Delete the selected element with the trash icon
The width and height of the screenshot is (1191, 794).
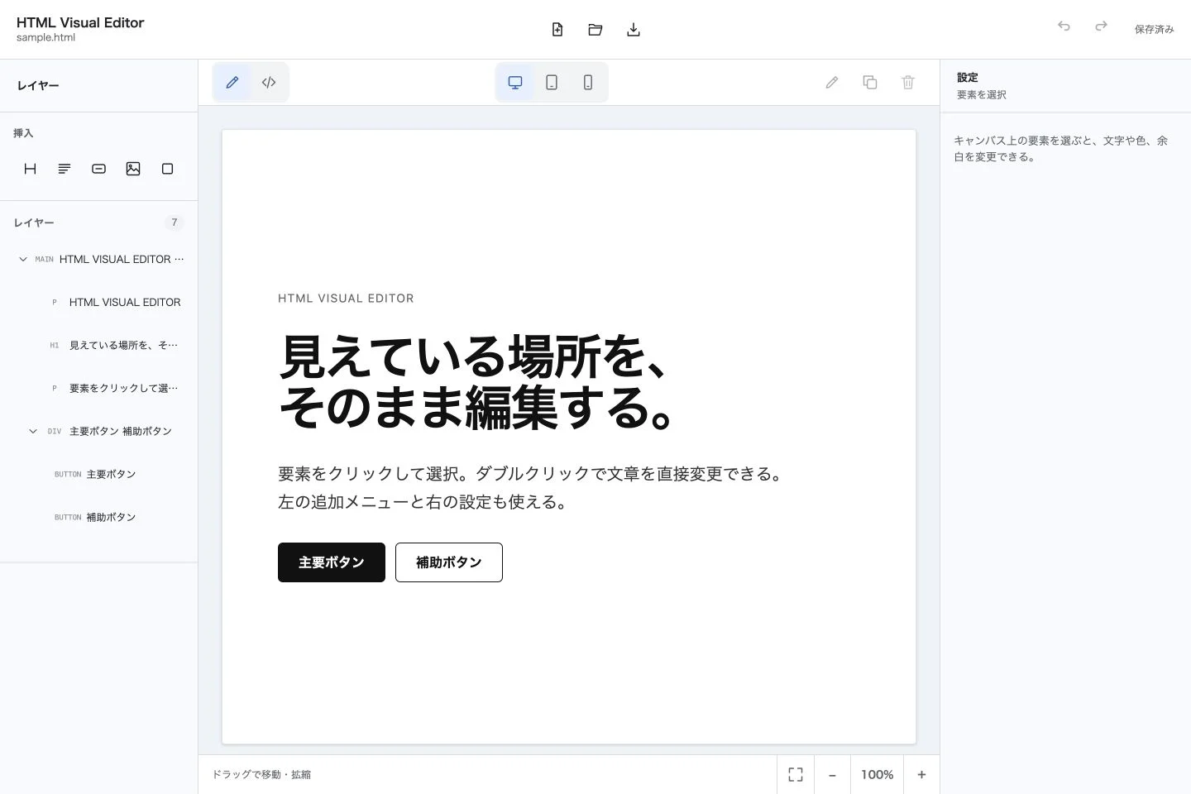click(x=908, y=82)
